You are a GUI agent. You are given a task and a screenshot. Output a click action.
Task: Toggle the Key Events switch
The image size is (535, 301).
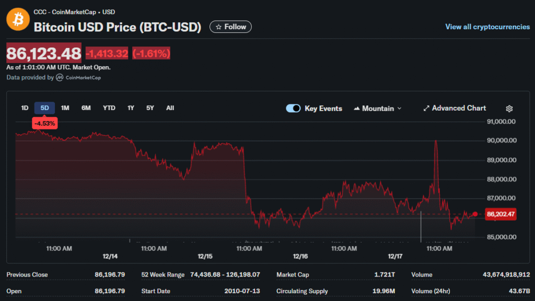coord(293,109)
